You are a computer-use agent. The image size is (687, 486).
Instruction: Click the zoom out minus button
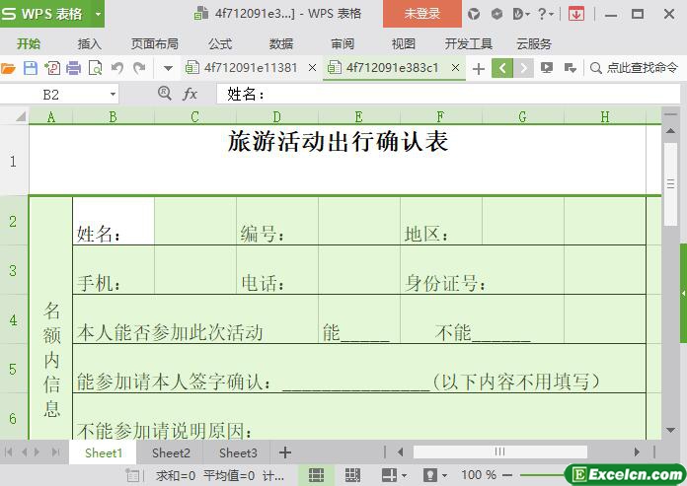[507, 475]
